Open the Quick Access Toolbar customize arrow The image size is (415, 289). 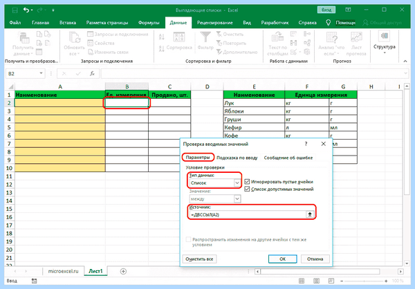point(53,10)
